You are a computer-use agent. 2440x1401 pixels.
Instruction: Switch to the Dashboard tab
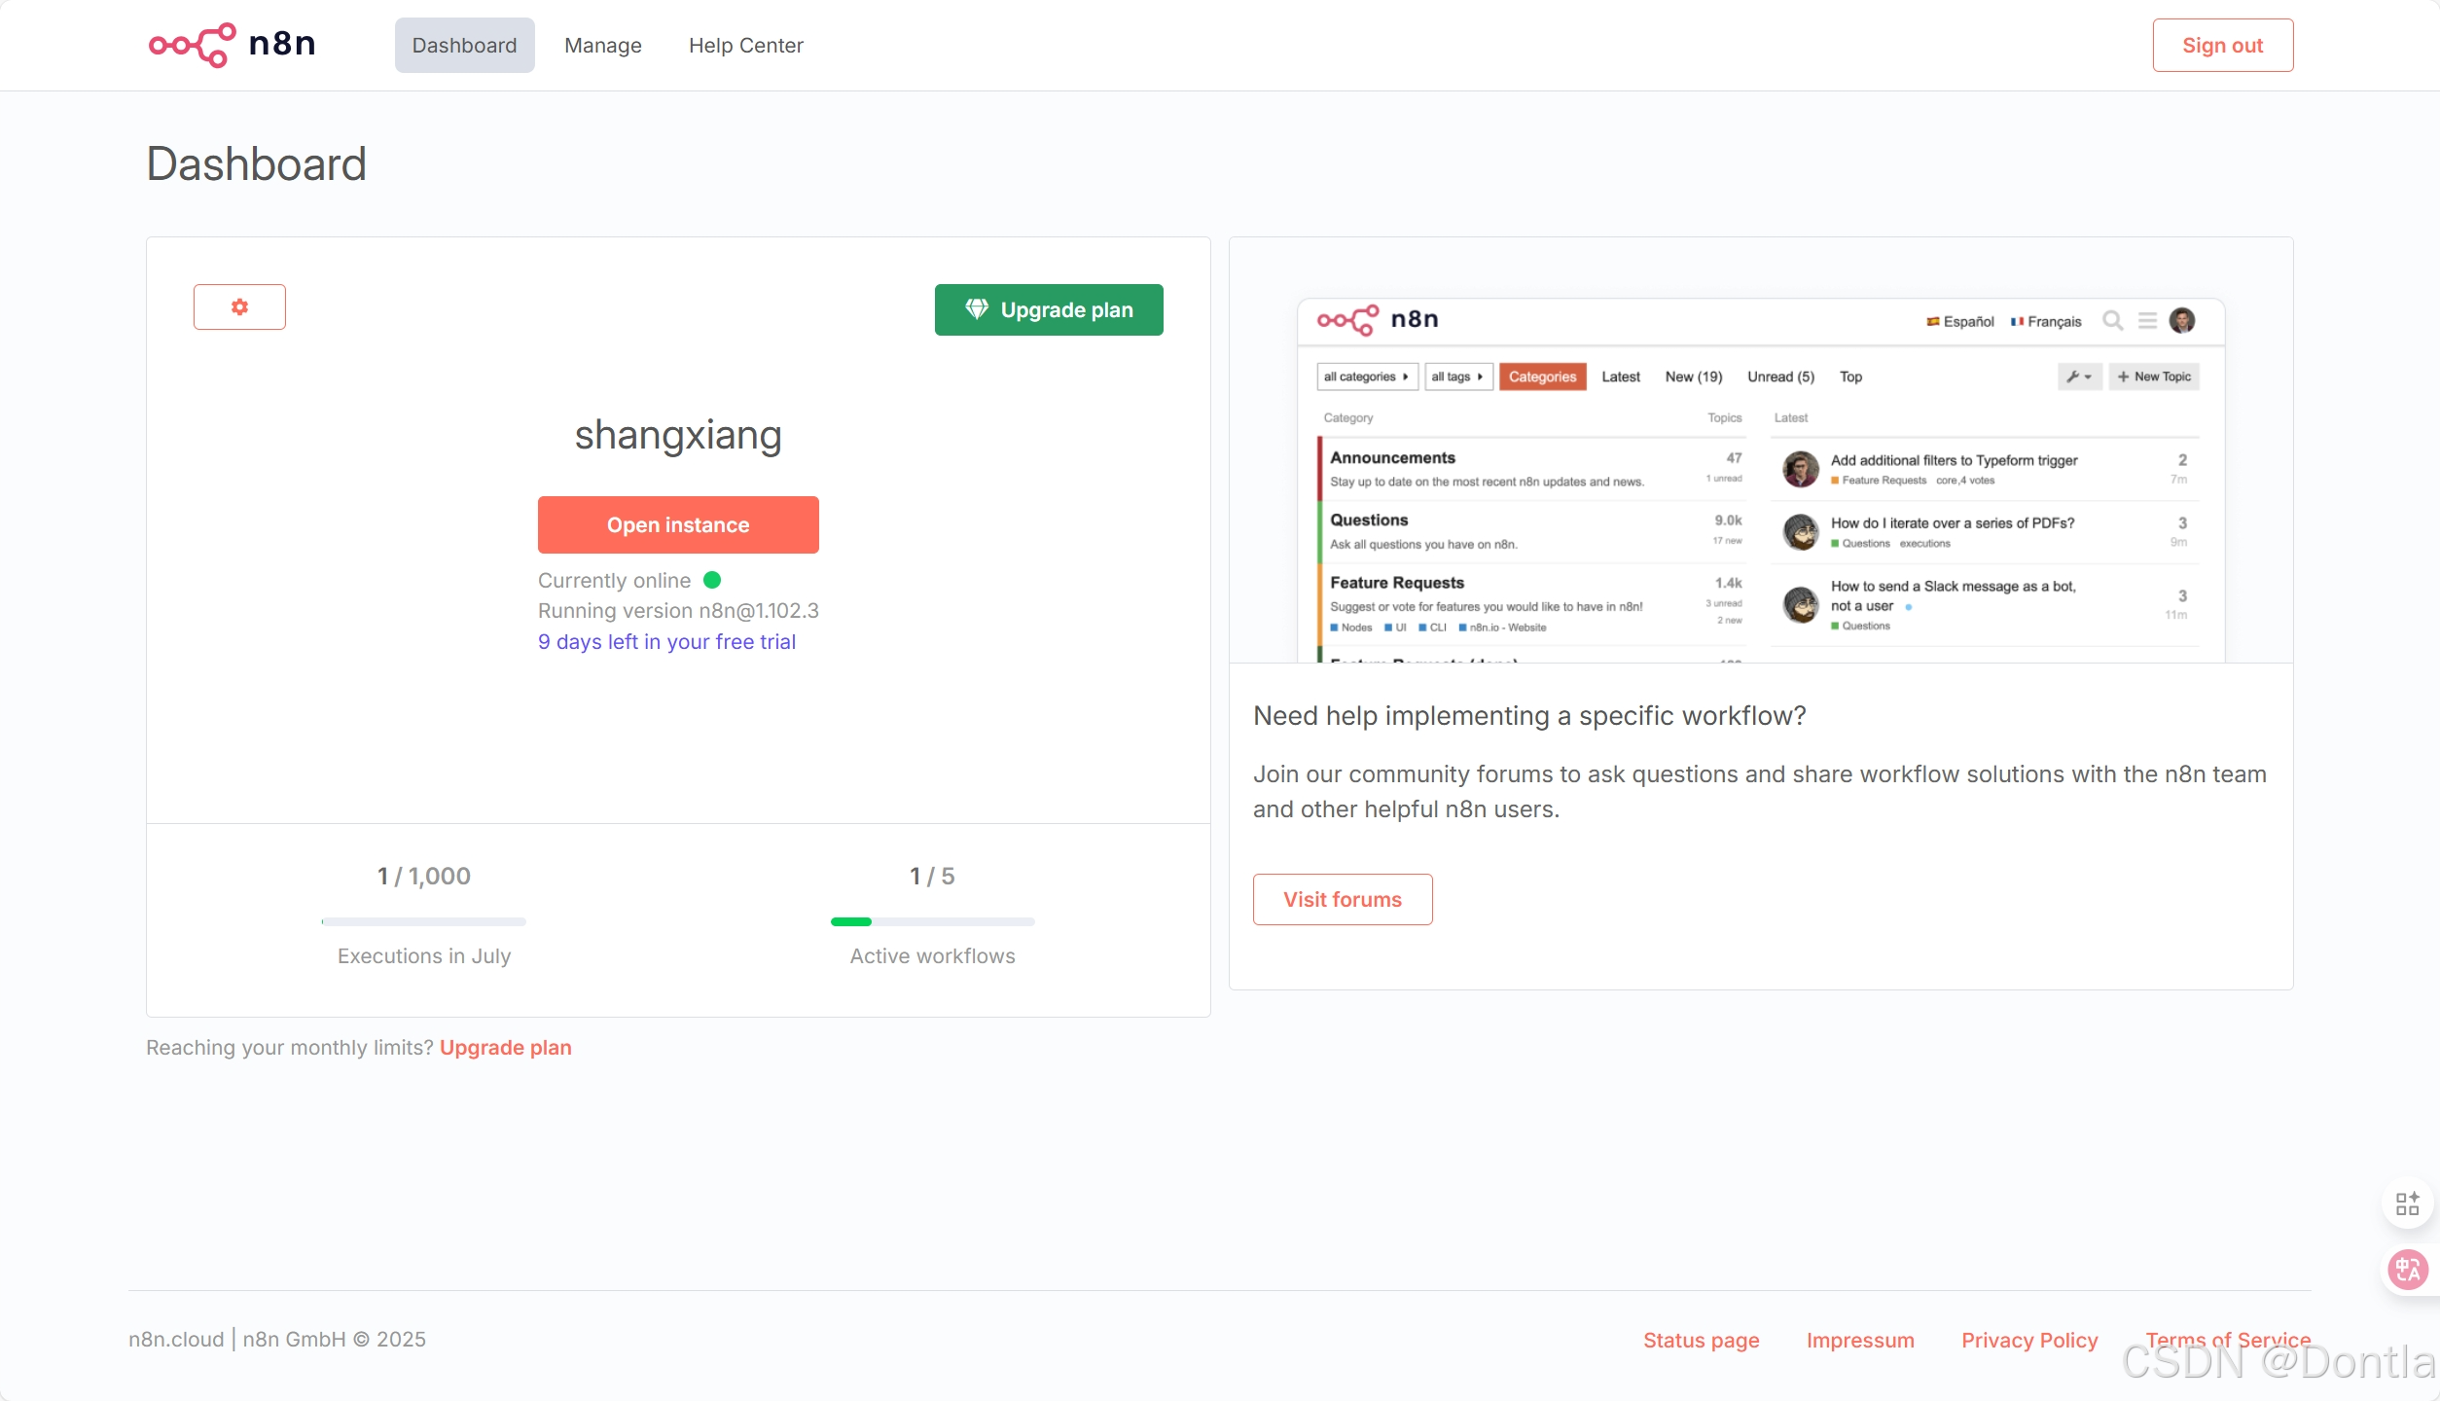point(464,46)
